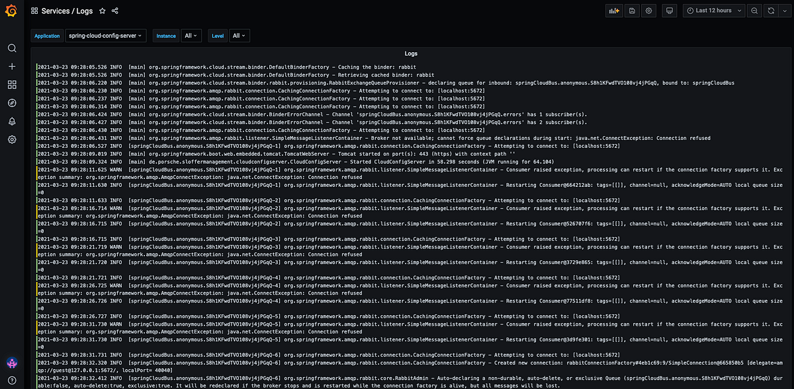Expand the refresh interval chevron
The image size is (794, 389).
coord(784,11)
